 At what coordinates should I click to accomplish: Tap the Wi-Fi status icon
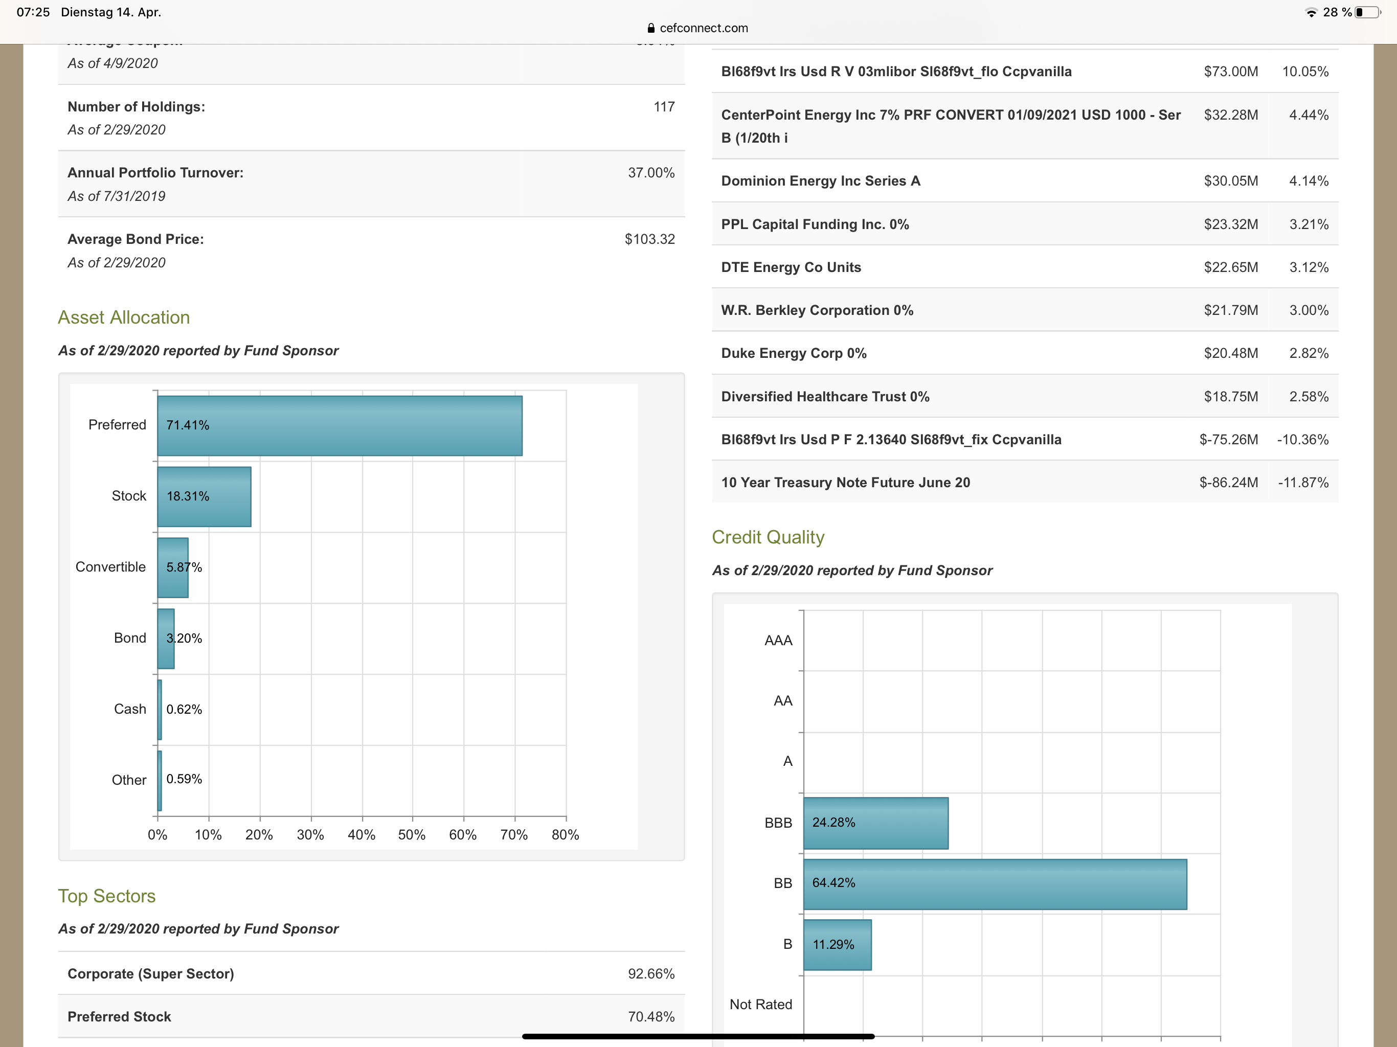tap(1311, 13)
